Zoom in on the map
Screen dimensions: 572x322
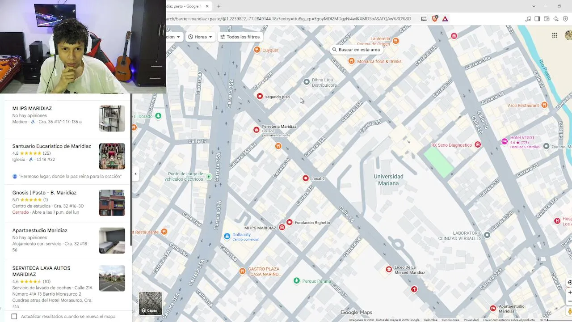[x=569, y=292]
